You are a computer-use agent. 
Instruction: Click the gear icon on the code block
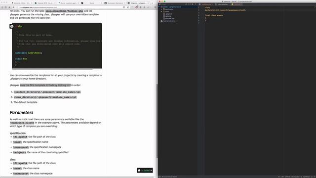point(12,26)
